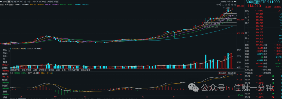Click the 108.029-108.070 gap label
Screen dimensions: 282x99
tap(210, 27)
